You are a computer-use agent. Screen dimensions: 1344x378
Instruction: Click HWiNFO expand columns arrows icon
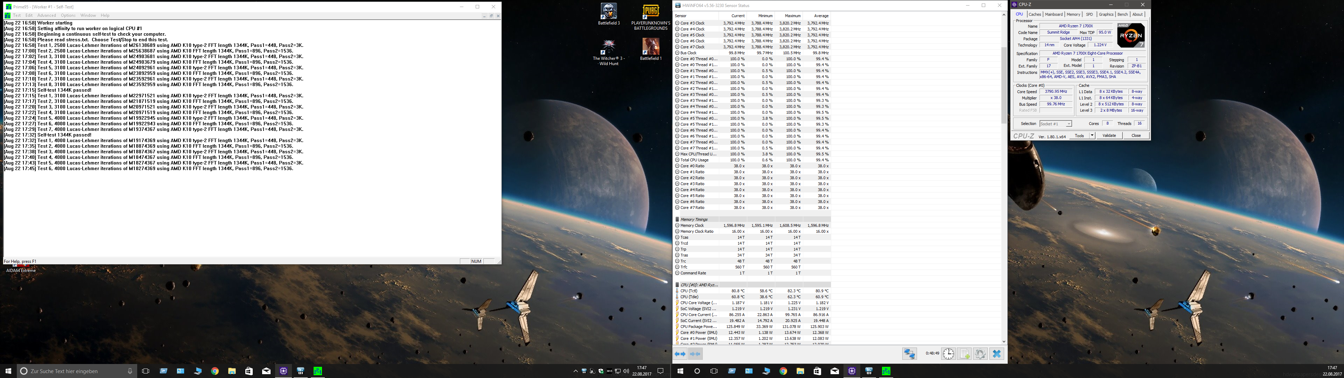pyautogui.click(x=680, y=354)
